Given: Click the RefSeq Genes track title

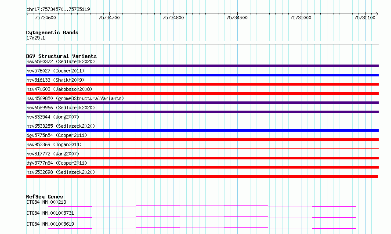Looking at the screenshot, I should click(x=44, y=197).
